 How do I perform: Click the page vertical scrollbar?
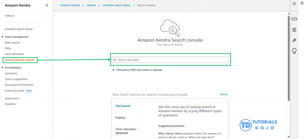pyautogui.click(x=289, y=59)
